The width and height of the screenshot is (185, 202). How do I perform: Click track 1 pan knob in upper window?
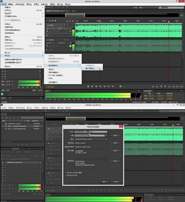click(x=63, y=28)
